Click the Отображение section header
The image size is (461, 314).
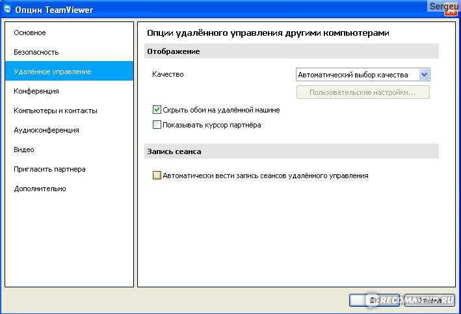click(x=291, y=51)
